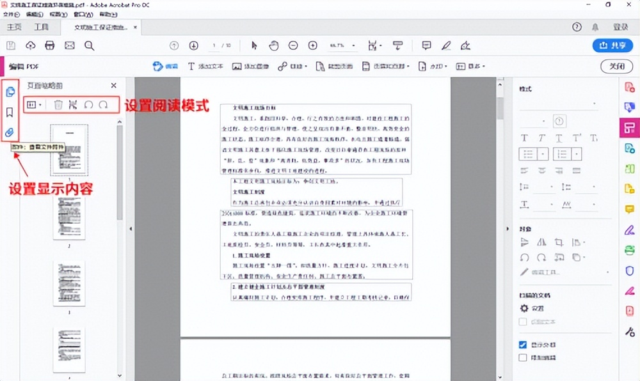This screenshot has height=381, width=640.
Task: Rotate page counterclockwise in thumbnails toolbar
Action: tap(88, 105)
